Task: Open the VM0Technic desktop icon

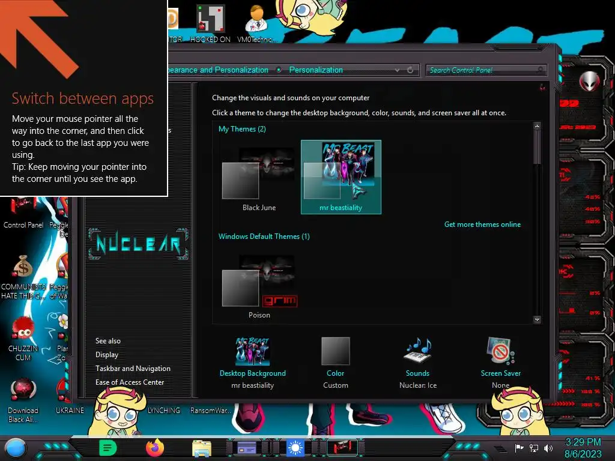Action: (x=257, y=23)
